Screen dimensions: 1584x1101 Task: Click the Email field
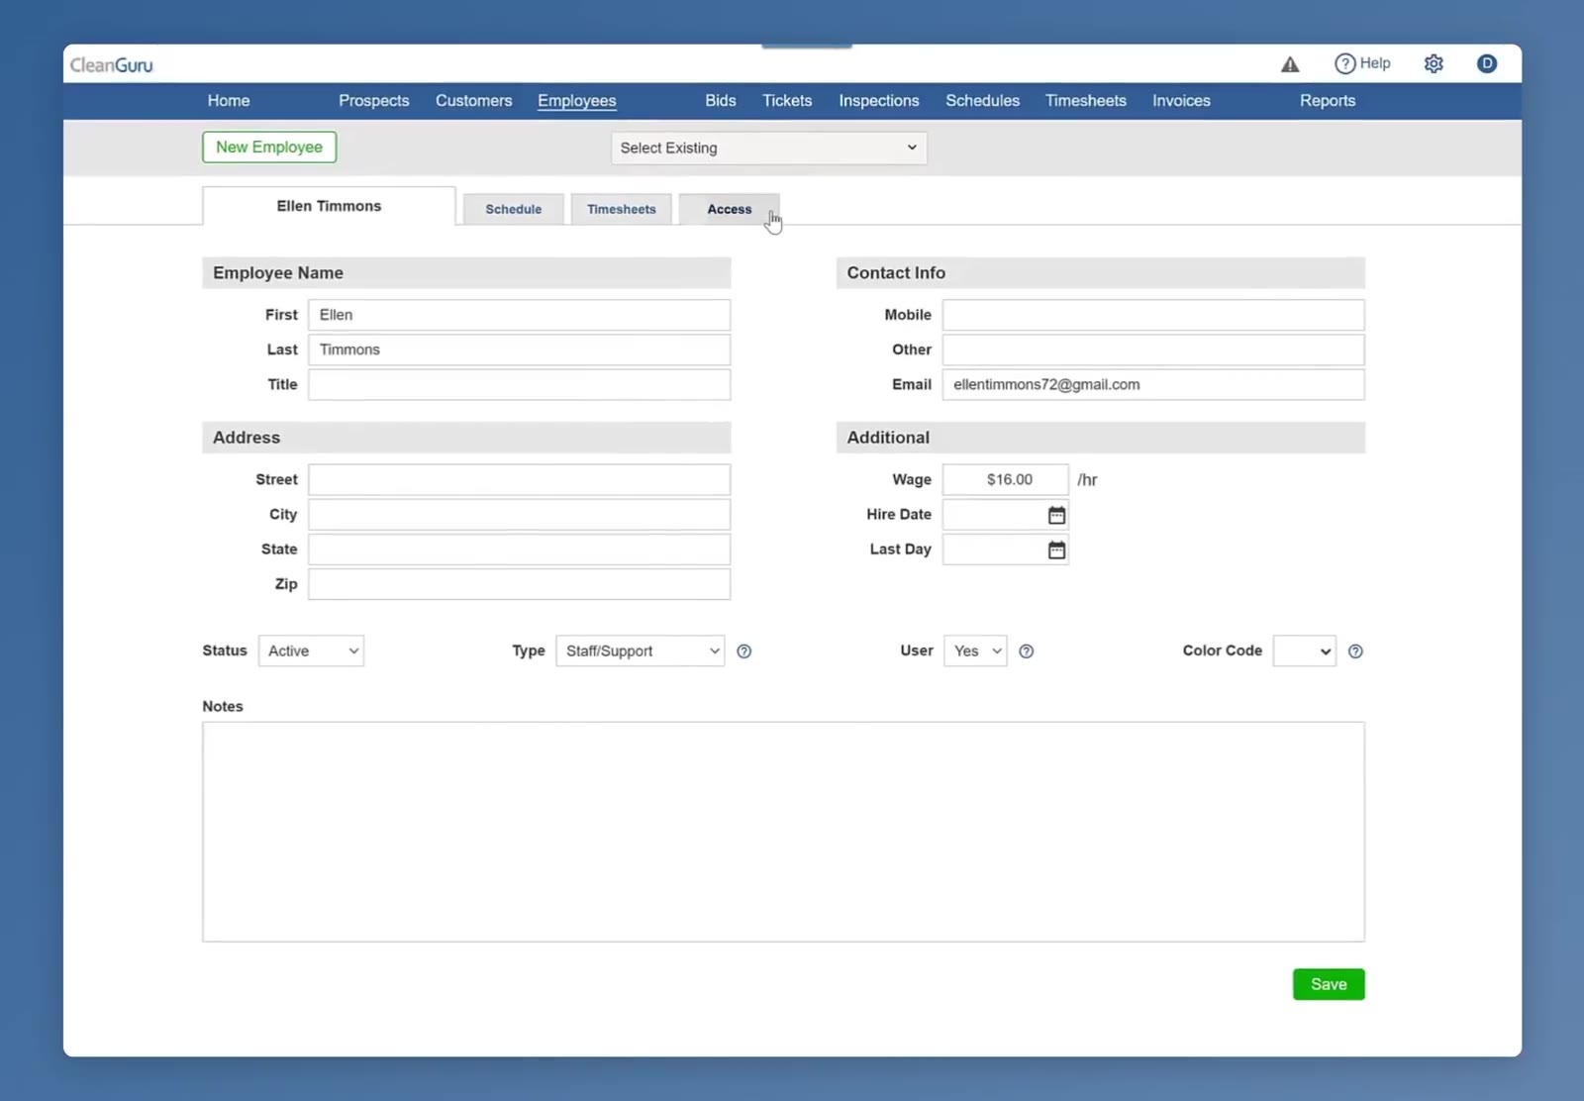(x=1152, y=384)
